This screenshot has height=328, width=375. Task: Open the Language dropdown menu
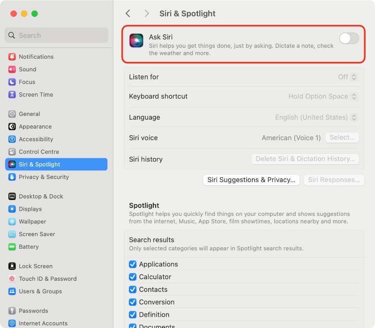pyautogui.click(x=316, y=117)
